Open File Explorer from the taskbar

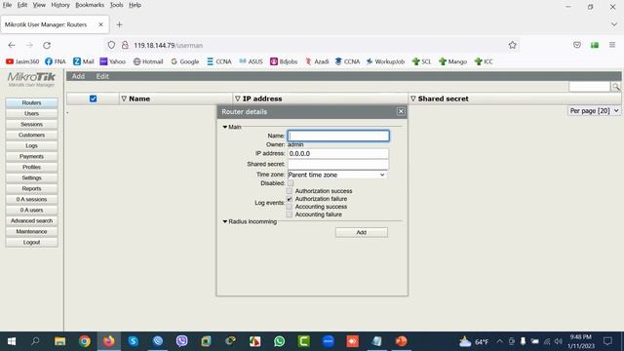[60, 341]
